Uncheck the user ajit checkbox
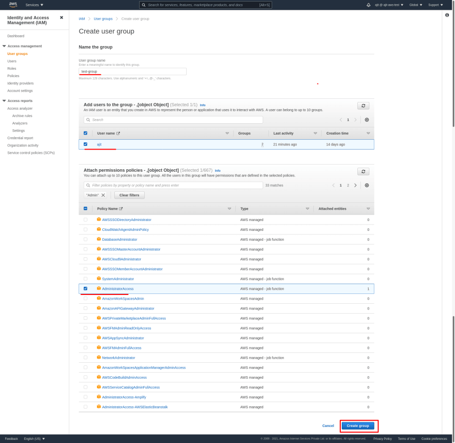 point(85,144)
